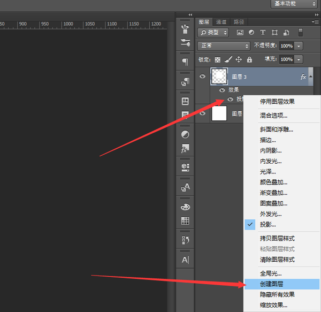Open the Layers panel flyout menu icon

click(315, 21)
